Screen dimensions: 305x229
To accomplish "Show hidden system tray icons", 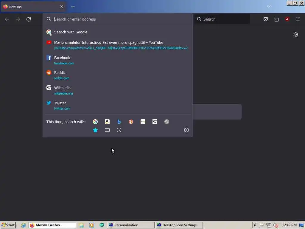I will click(x=255, y=225).
